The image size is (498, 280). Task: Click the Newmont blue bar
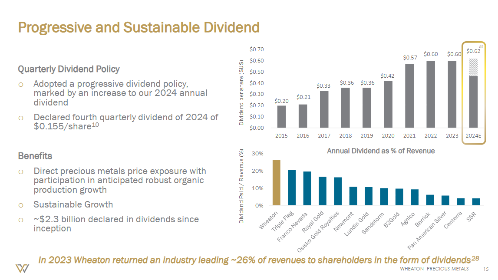pos(353,196)
